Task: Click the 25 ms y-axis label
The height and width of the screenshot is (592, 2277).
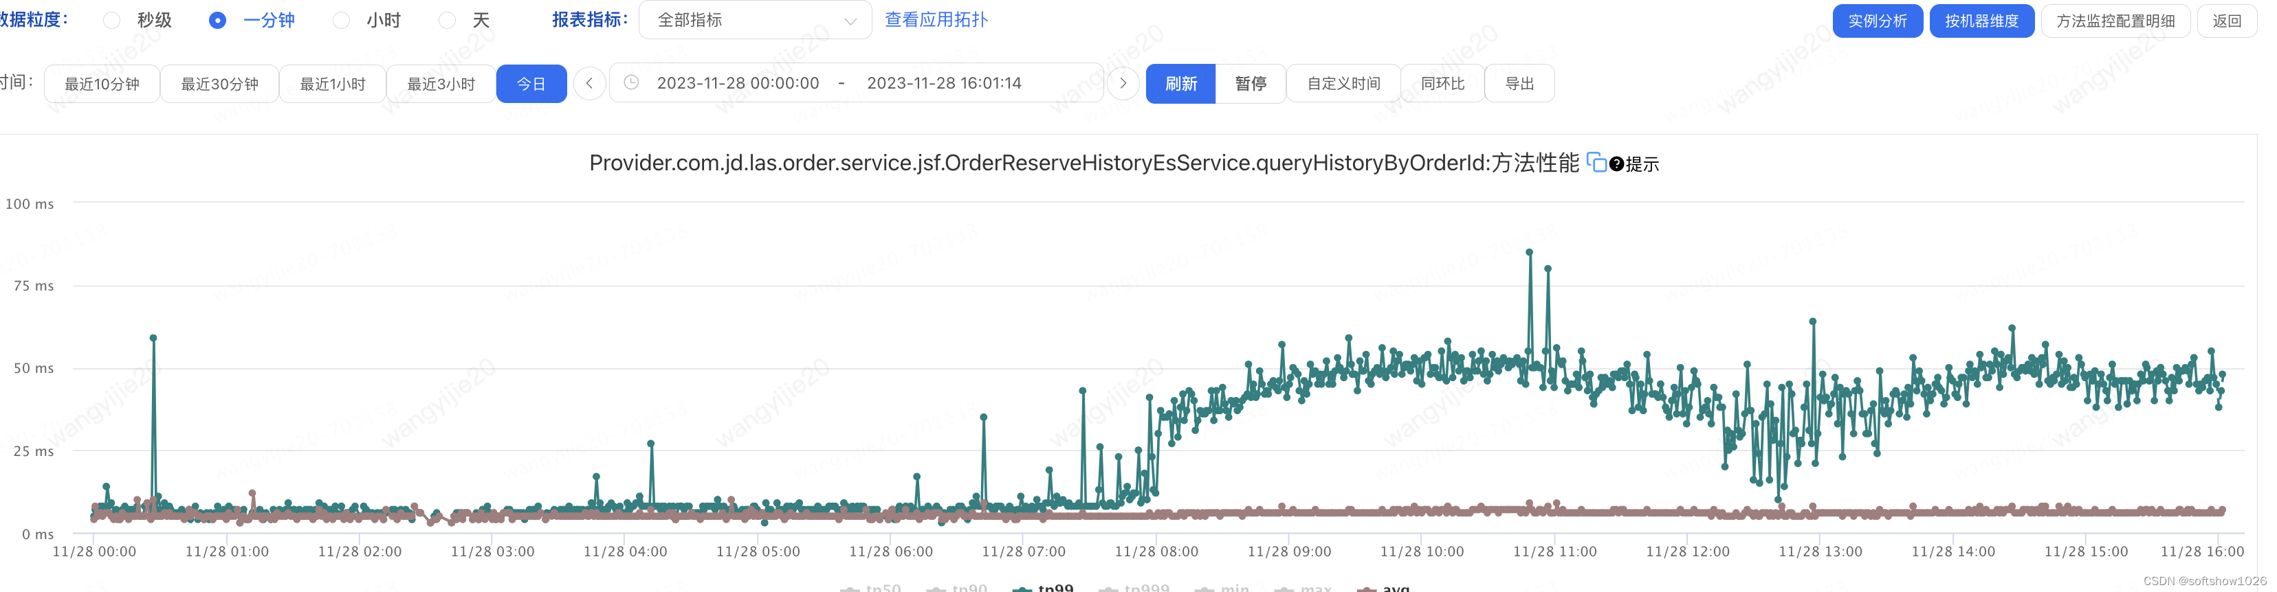Action: tap(34, 451)
